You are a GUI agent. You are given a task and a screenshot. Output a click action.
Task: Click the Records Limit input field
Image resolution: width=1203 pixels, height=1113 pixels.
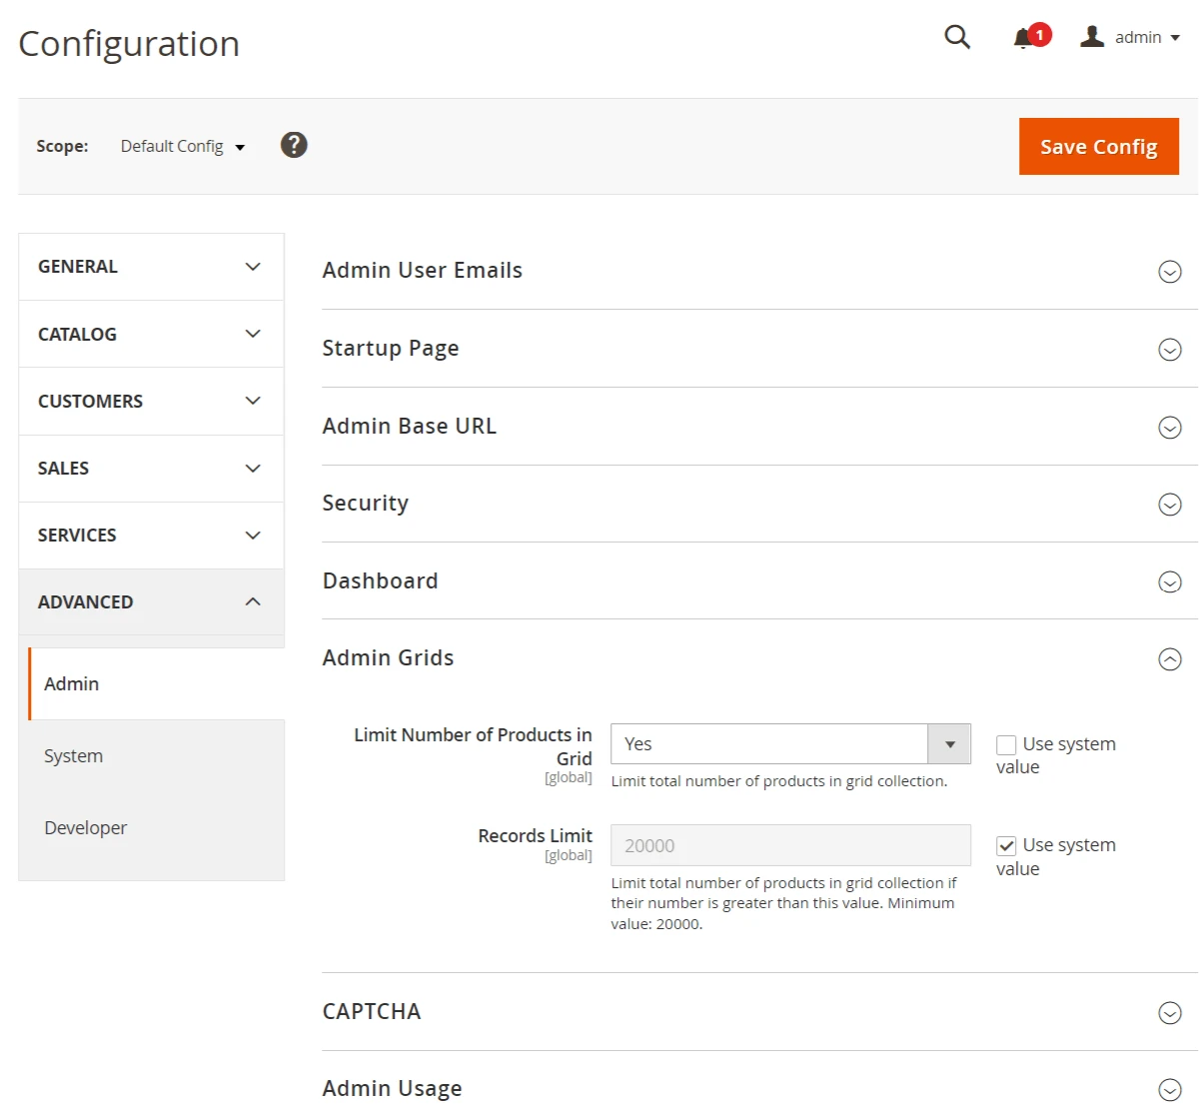(x=789, y=846)
